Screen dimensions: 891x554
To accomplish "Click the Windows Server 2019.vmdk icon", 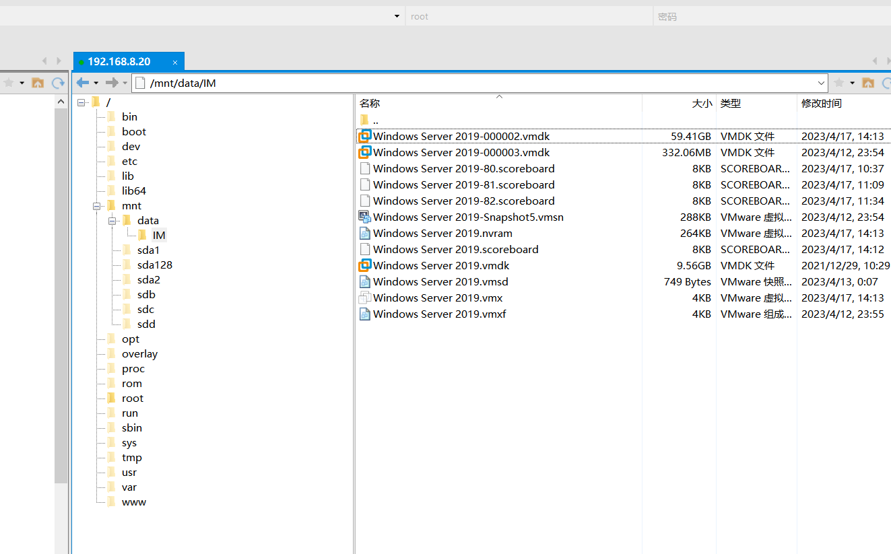I will pos(364,265).
